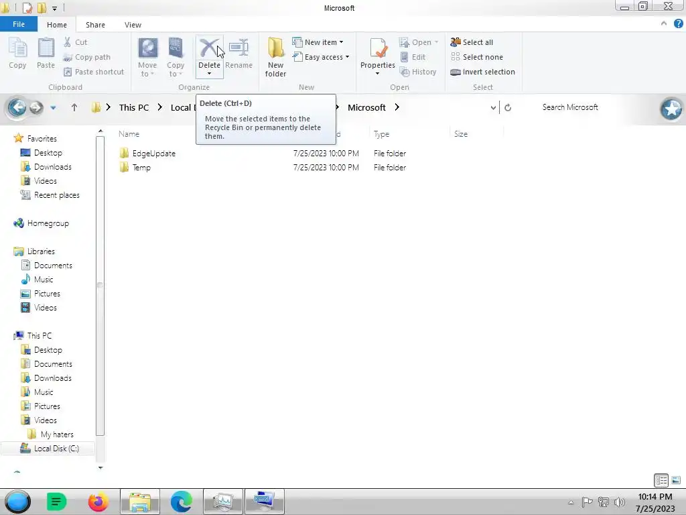Click the Edit command in ribbon
Viewport: 686px width, 515px height.
[413, 57]
